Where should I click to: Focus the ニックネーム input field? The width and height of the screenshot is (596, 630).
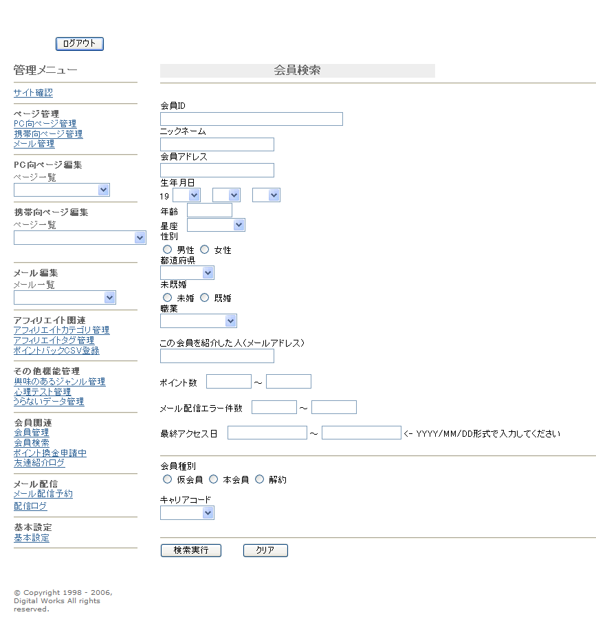coord(217,144)
